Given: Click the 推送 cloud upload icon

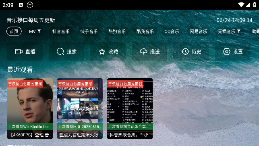Looking at the screenshot, I should tap(143, 52).
